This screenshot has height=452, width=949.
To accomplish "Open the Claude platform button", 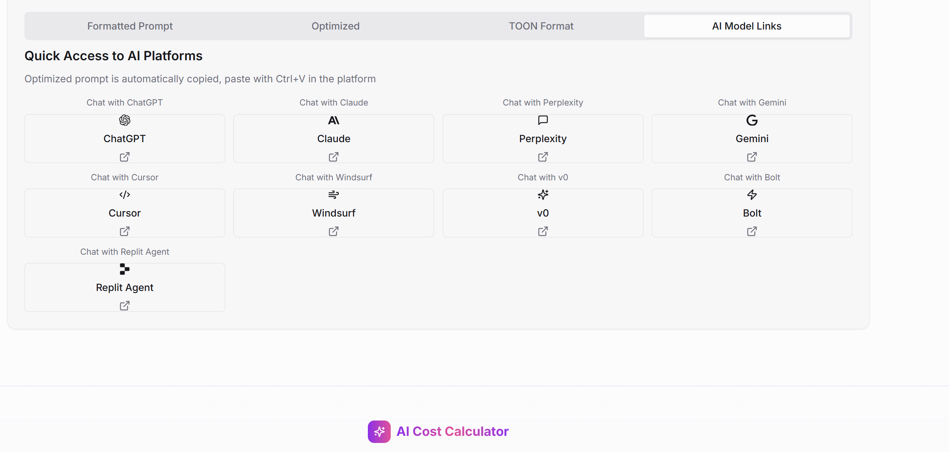I will point(334,139).
